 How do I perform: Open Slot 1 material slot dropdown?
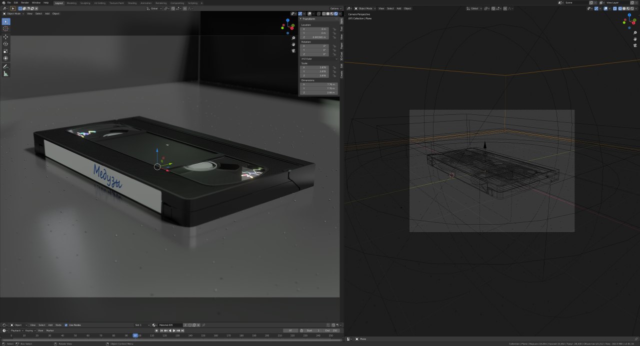pos(141,325)
